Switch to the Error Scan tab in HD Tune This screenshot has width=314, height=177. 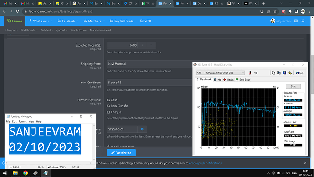[243, 80]
